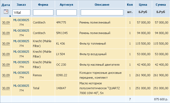Screen dimensions: 170x103
Task: Focus the empty Описание filter field
Action: 102,12
